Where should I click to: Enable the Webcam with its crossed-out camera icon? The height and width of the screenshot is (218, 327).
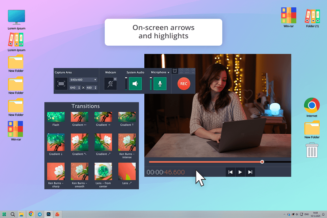[x=110, y=84]
